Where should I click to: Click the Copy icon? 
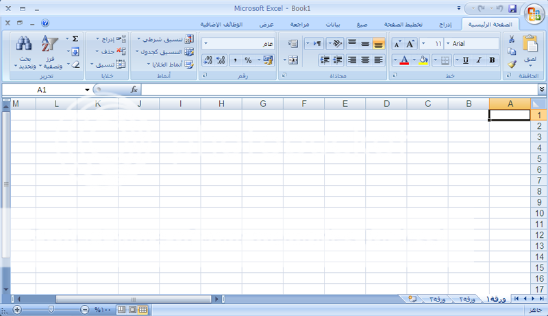512,51
